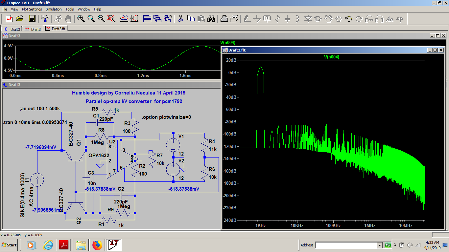
Task: Click the -120dB axis label in FFT plot
Action: click(x=230, y=146)
